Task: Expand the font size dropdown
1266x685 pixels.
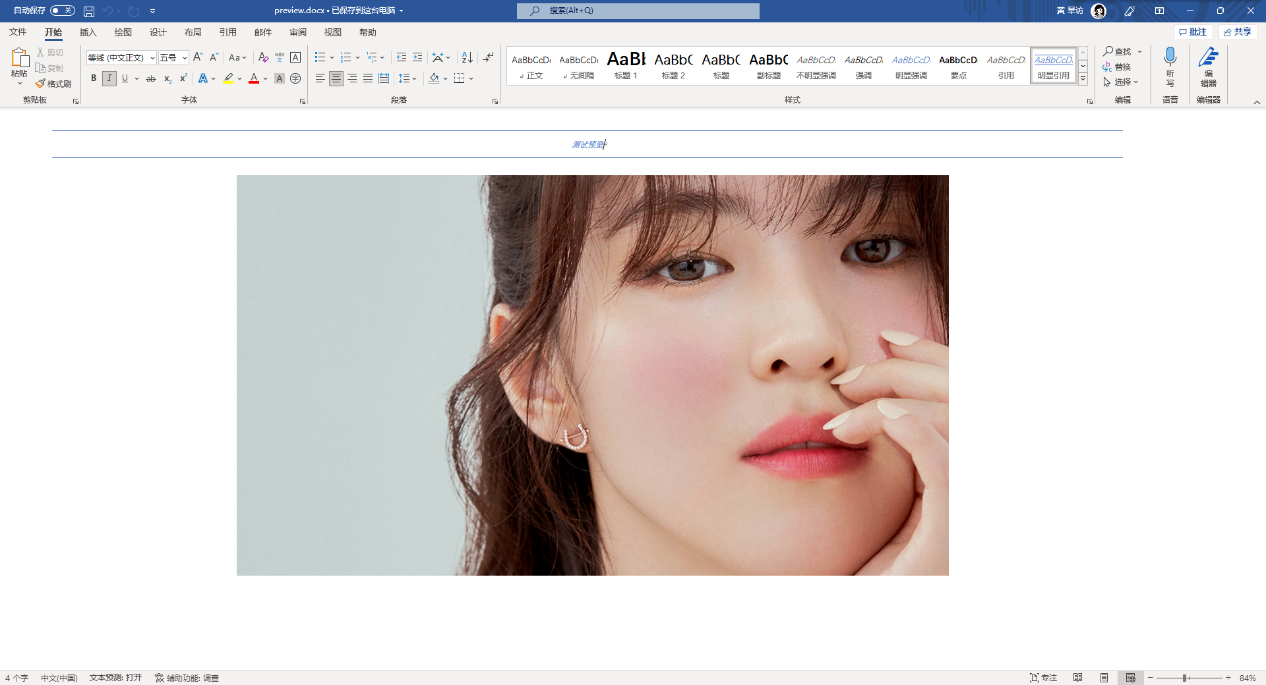Action: 185,58
